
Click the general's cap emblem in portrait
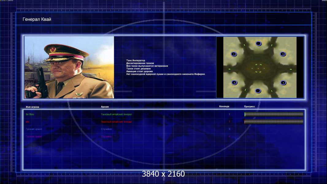(x=52, y=50)
